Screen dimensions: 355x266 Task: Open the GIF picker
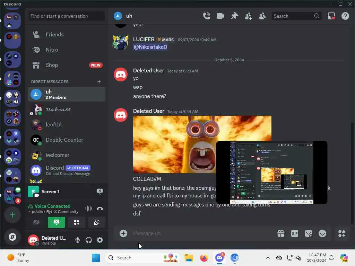(x=295, y=233)
